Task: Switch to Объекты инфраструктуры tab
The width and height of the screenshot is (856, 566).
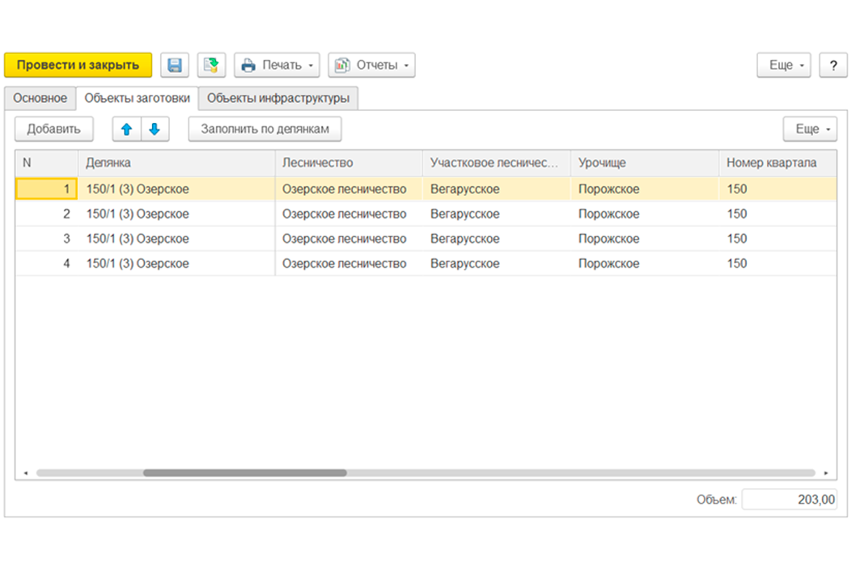Action: point(278,98)
